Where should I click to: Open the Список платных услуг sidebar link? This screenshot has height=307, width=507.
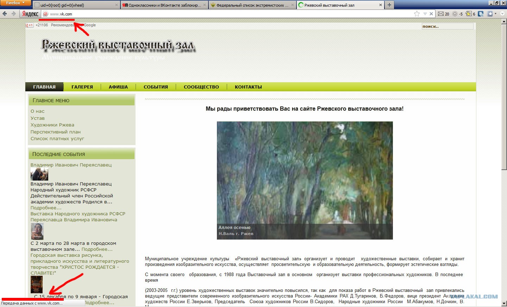click(x=57, y=138)
